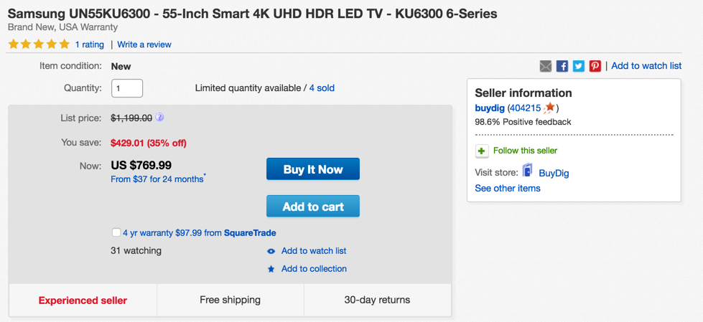Click the star icon beside collection
The height and width of the screenshot is (322, 703).
[x=271, y=269]
